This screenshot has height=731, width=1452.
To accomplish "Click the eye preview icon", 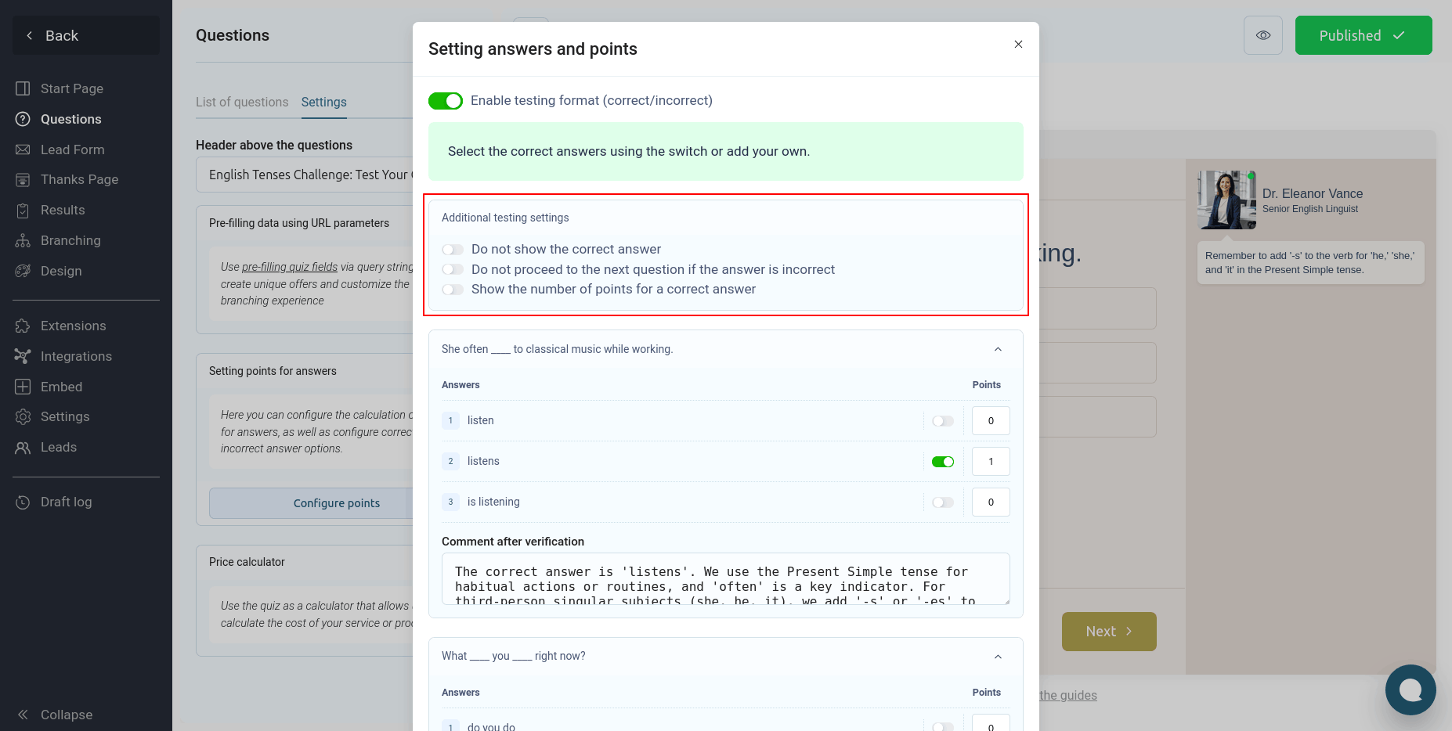I will (1262, 35).
